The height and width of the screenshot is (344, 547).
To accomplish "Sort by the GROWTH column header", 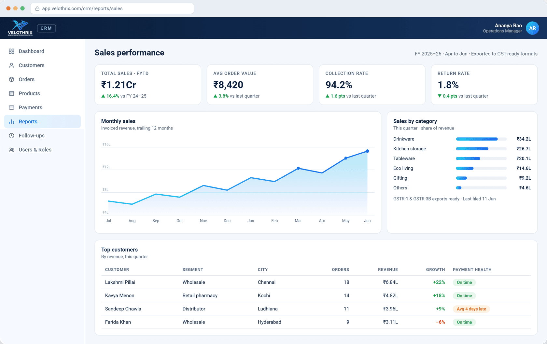I will pos(436,270).
